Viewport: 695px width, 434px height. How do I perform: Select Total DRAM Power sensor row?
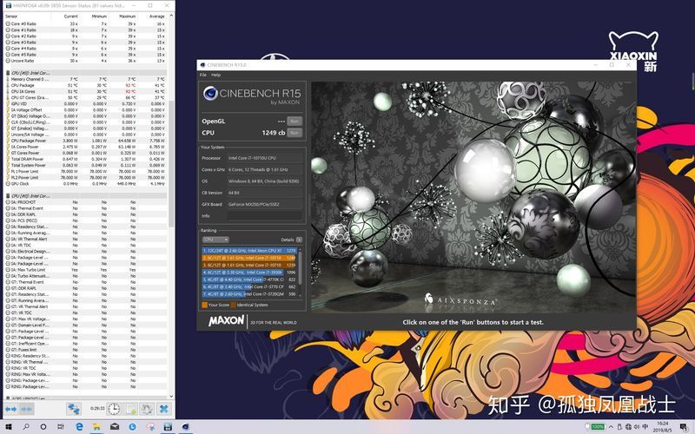point(86,159)
